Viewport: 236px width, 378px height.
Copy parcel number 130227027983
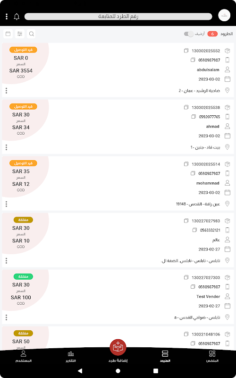click(x=186, y=221)
